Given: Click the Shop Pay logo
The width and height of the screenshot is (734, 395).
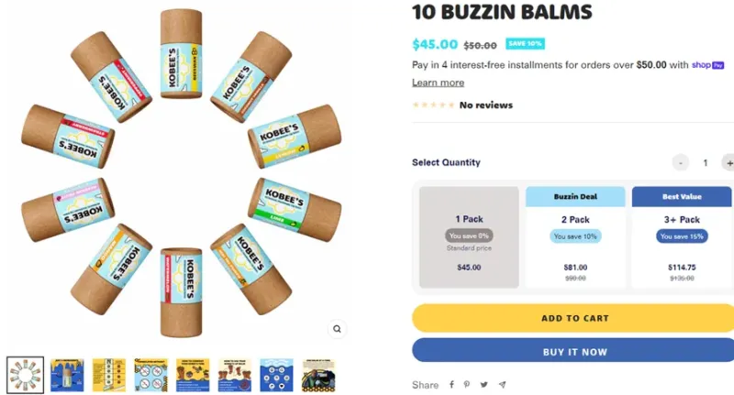Looking at the screenshot, I should point(707,65).
